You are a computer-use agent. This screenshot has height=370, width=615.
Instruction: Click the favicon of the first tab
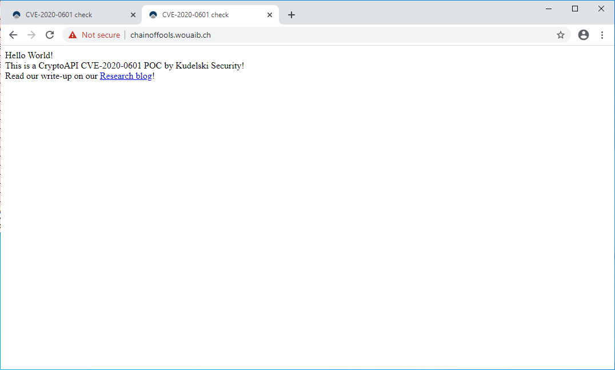(x=17, y=15)
